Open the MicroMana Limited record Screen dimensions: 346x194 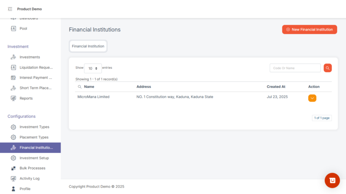[93, 97]
